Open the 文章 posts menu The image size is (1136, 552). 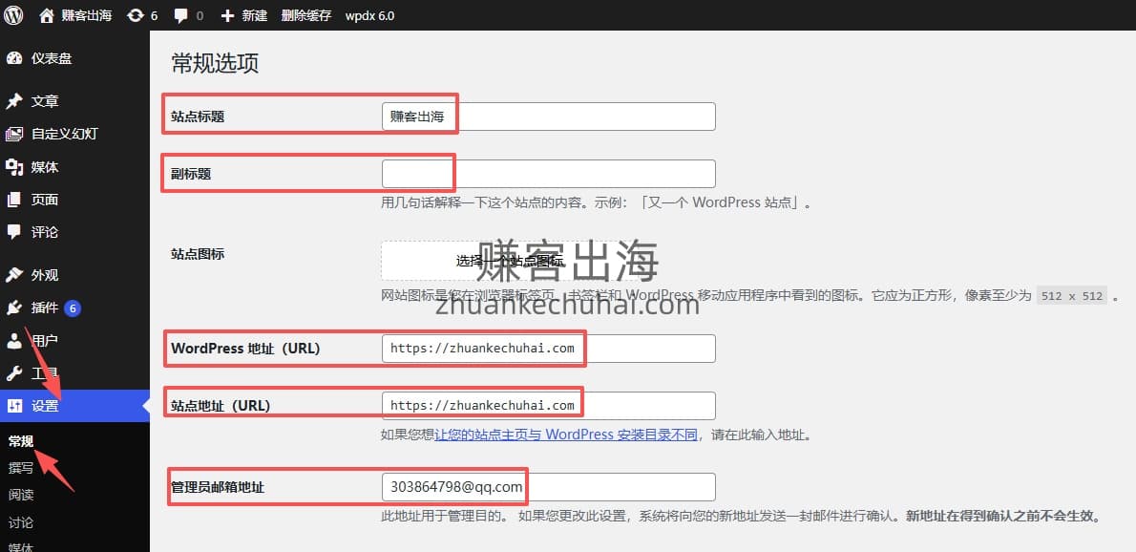tap(44, 101)
